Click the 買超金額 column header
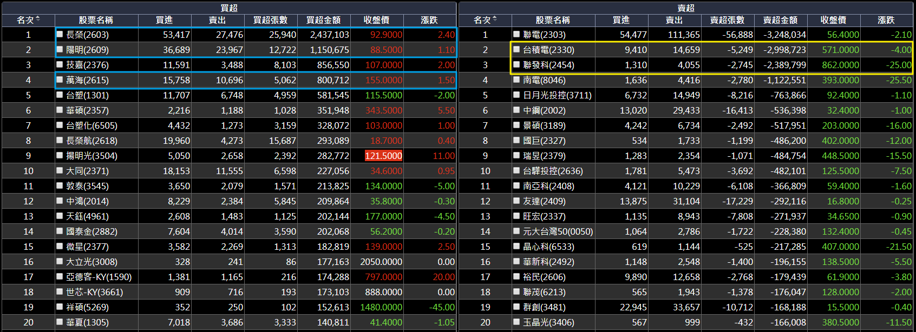This screenshot has height=332, width=916. 324,20
